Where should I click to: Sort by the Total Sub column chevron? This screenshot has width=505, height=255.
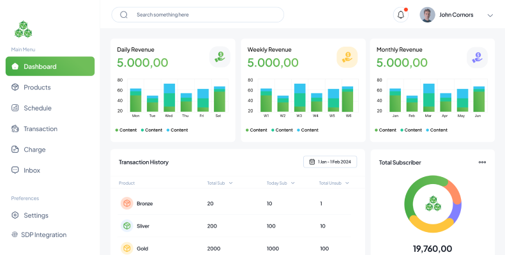[x=230, y=183]
